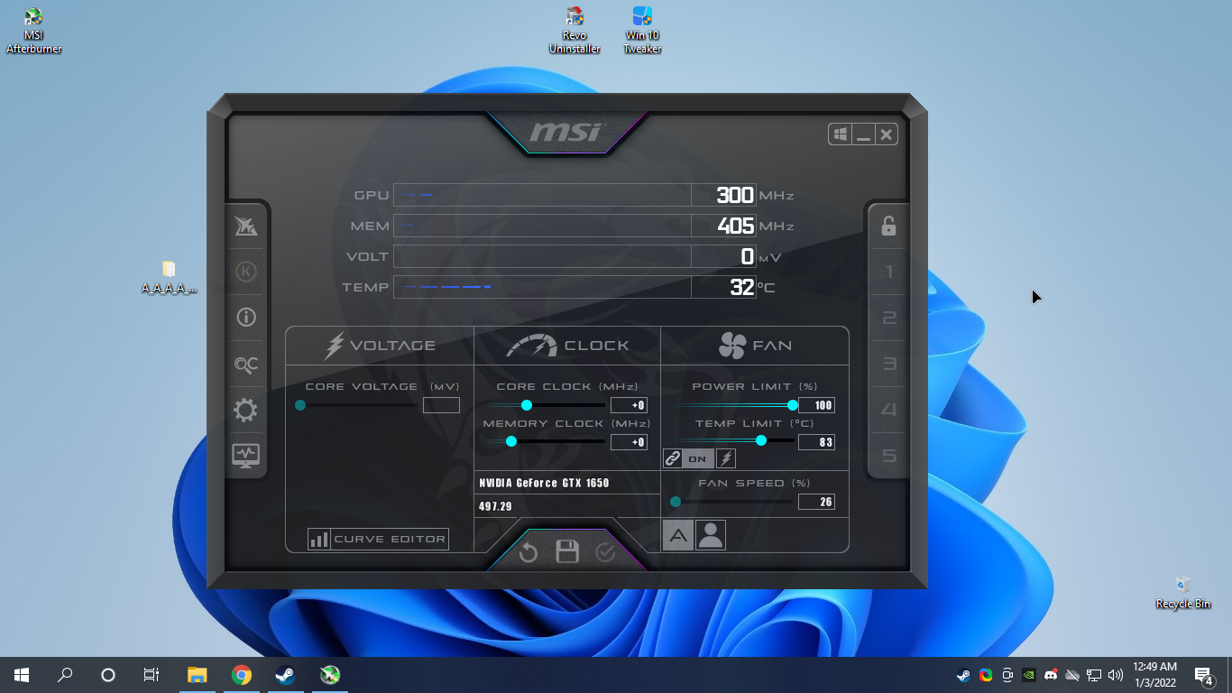Open Afterburner settings gear icon

[245, 411]
